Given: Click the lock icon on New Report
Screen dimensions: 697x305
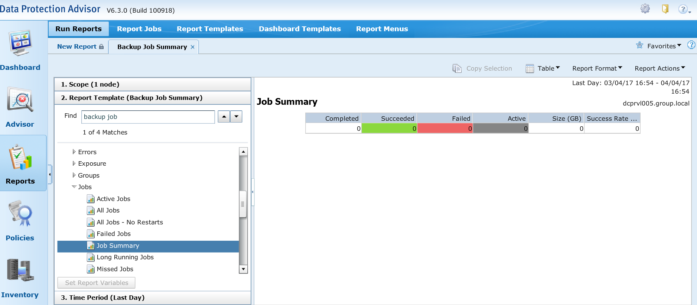Looking at the screenshot, I should coord(101,46).
